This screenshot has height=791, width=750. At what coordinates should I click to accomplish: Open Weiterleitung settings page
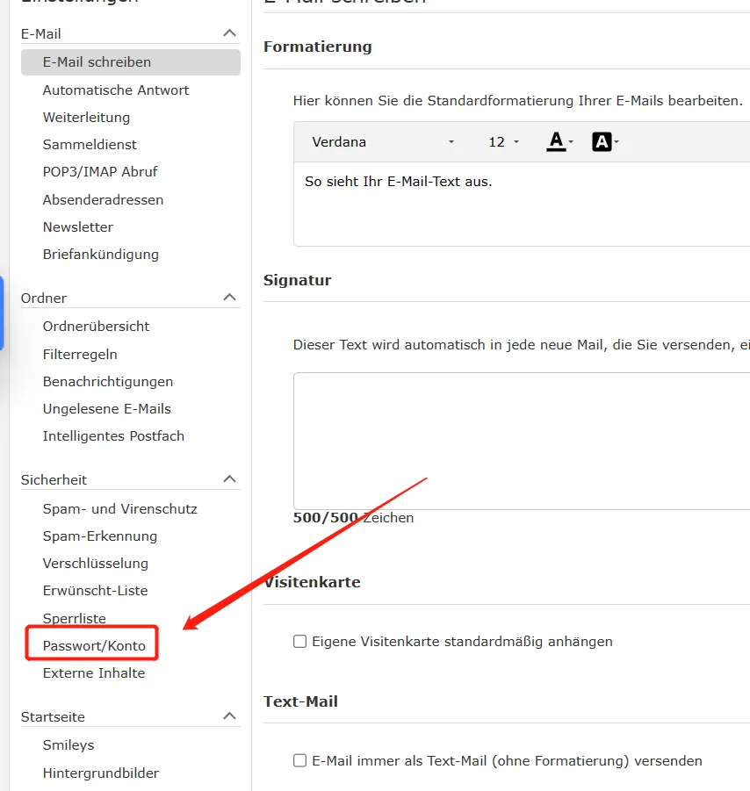[86, 117]
